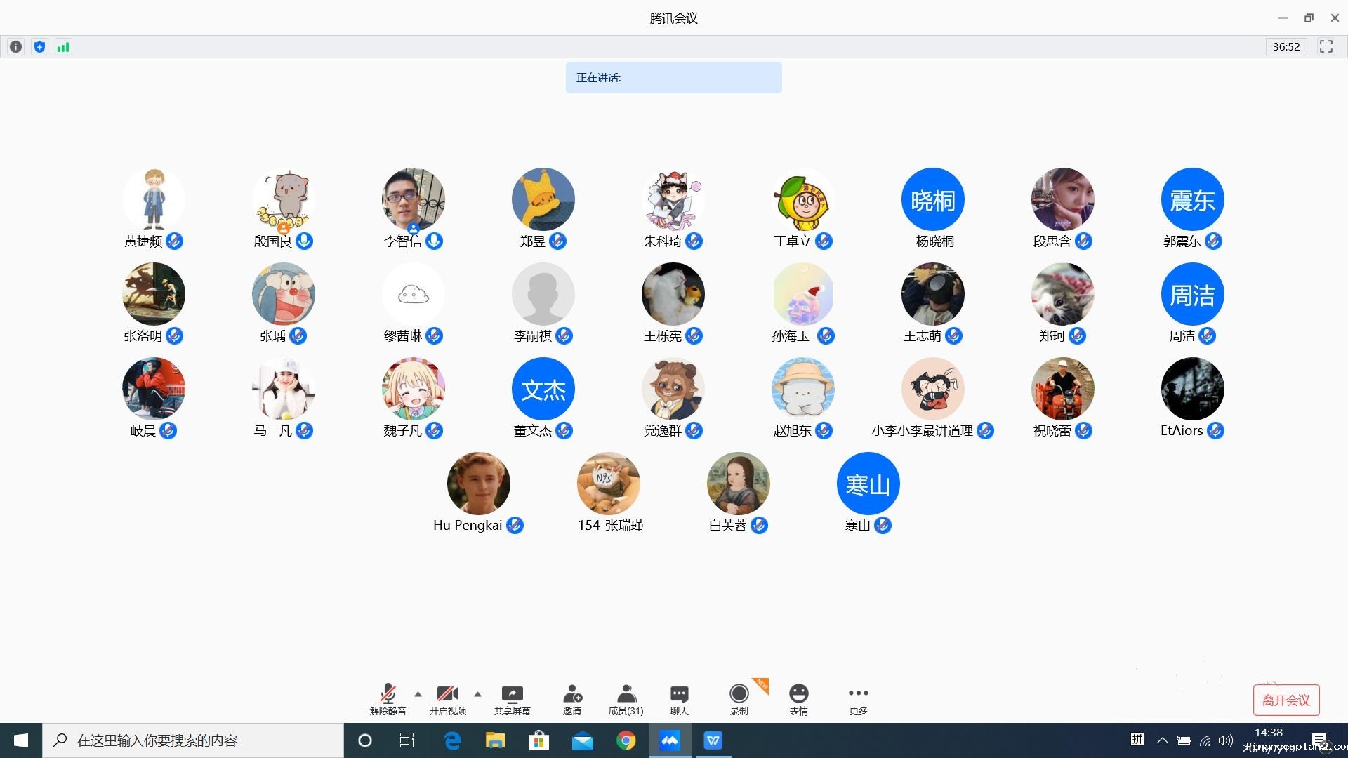The height and width of the screenshot is (758, 1348).
Task: Toggle fullscreen mode icon
Action: 1326,47
